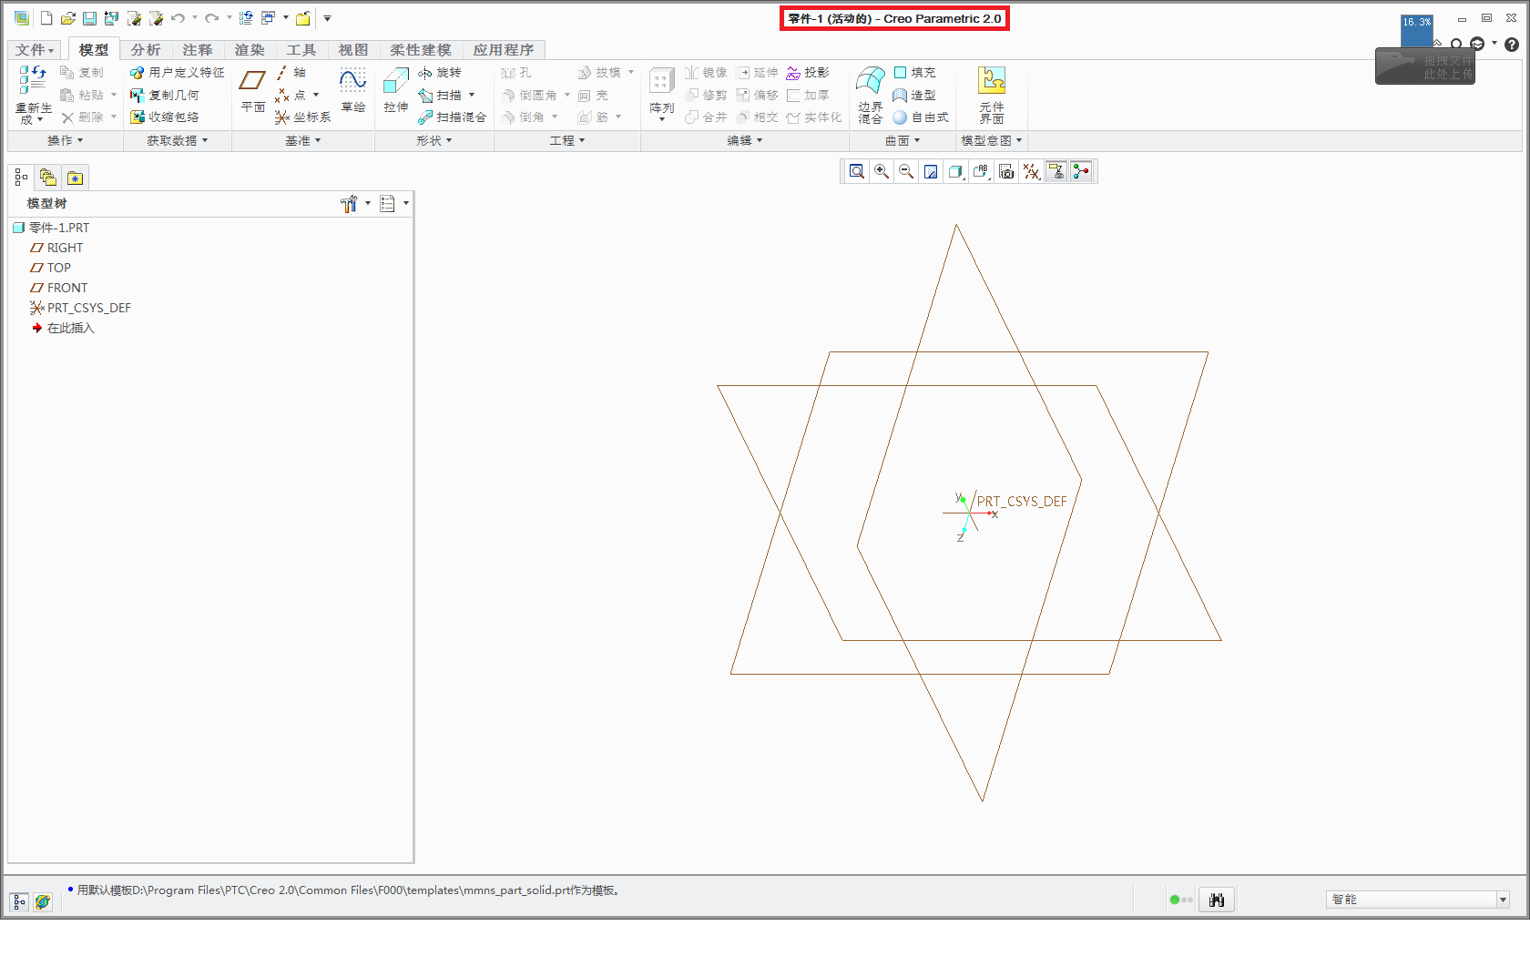The width and height of the screenshot is (1530, 956).
Task: Switch to the 分析 tab
Action: [x=146, y=50]
